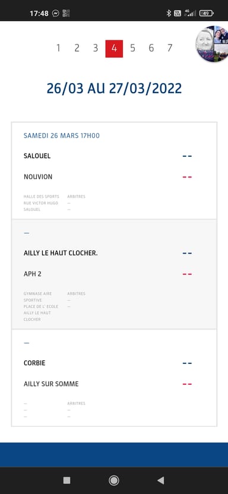Go to matchday page 1

58,48
